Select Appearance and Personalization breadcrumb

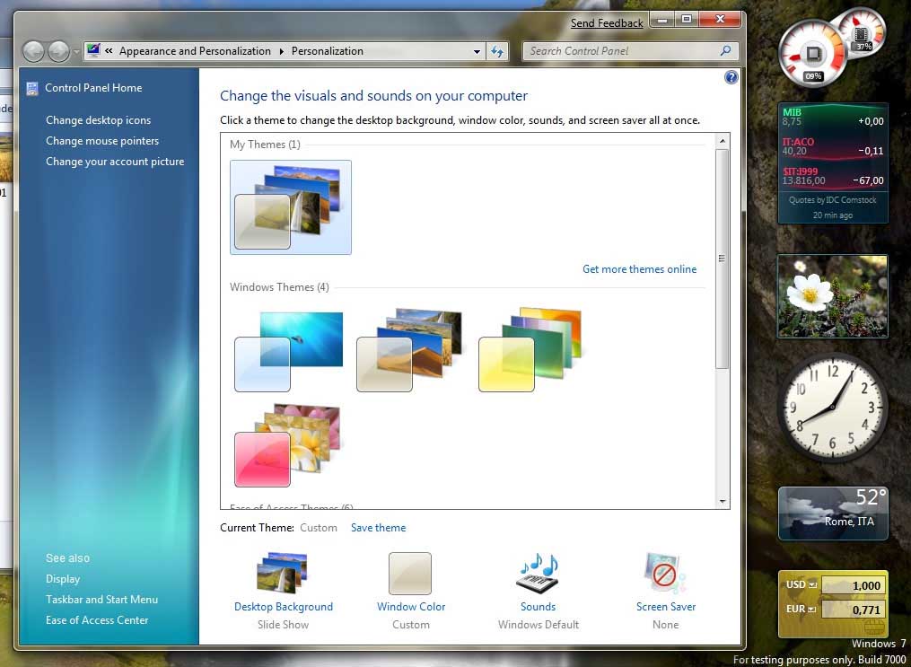point(195,51)
